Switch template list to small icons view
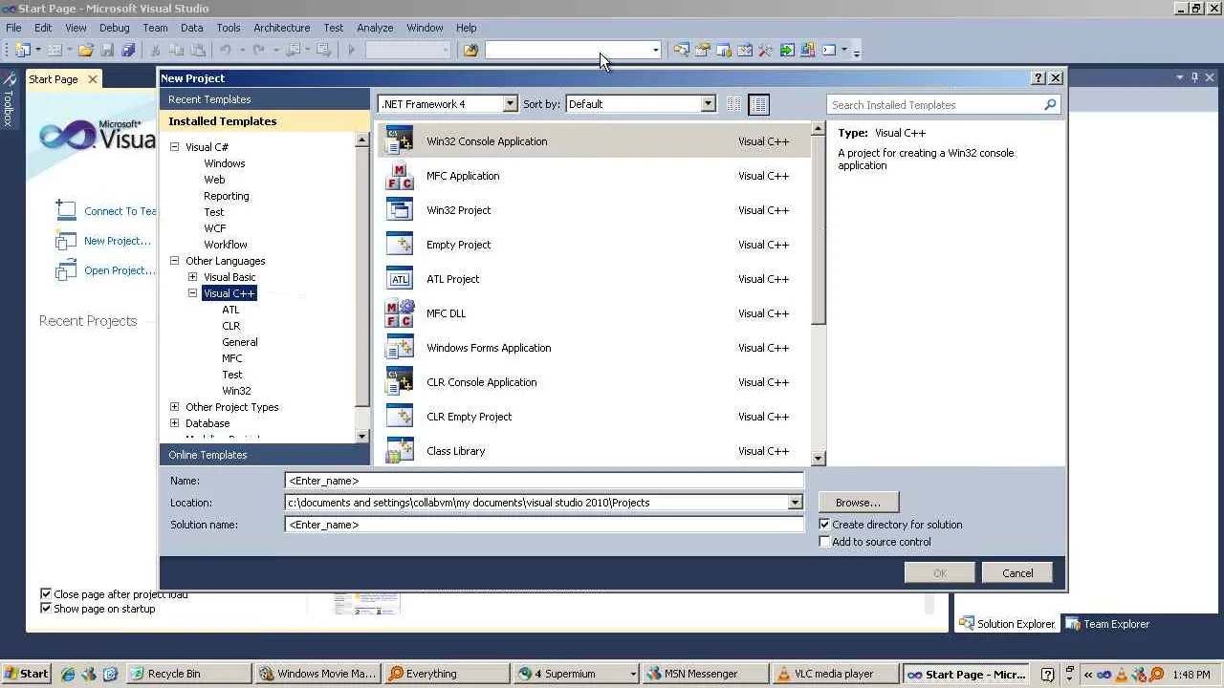Viewport: 1224px width, 688px height. [x=734, y=104]
